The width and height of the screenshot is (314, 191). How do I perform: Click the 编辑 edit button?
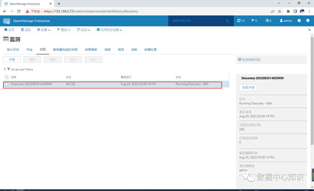click(32, 59)
